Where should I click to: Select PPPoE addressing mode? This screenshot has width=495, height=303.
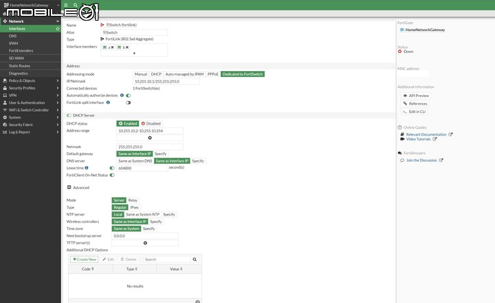click(212, 74)
